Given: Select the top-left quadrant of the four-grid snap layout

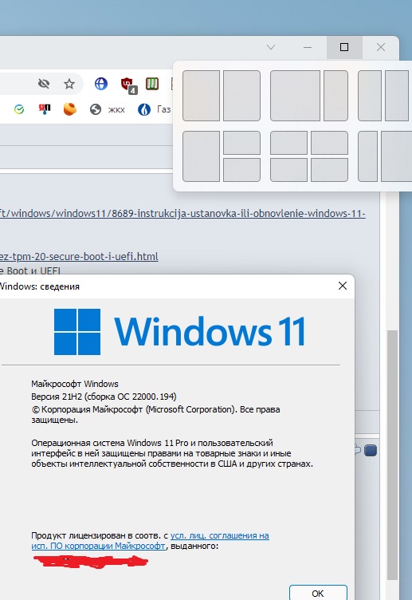Looking at the screenshot, I should (288, 143).
